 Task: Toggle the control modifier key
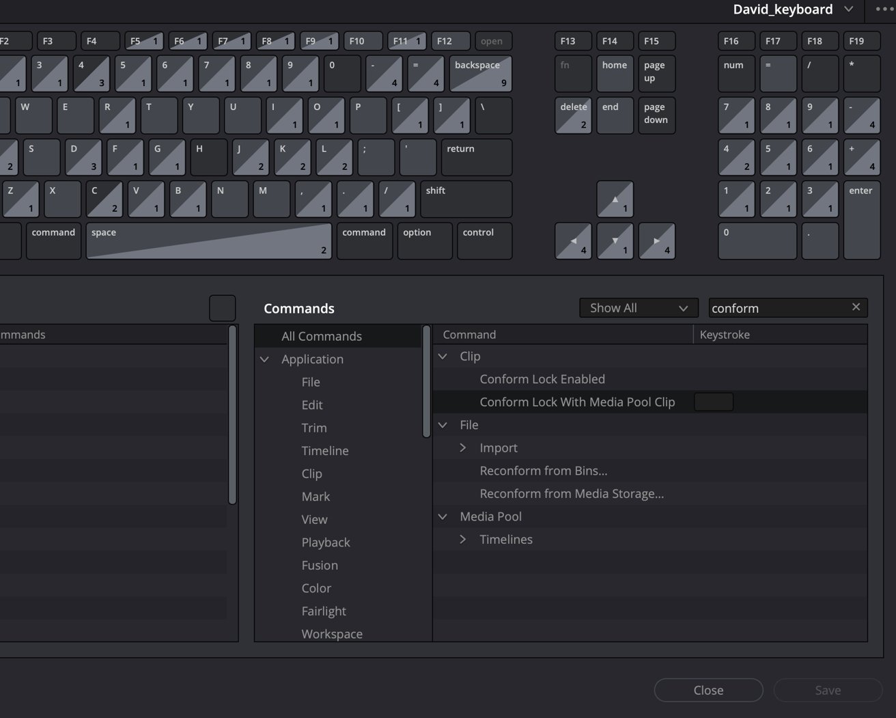(x=484, y=240)
